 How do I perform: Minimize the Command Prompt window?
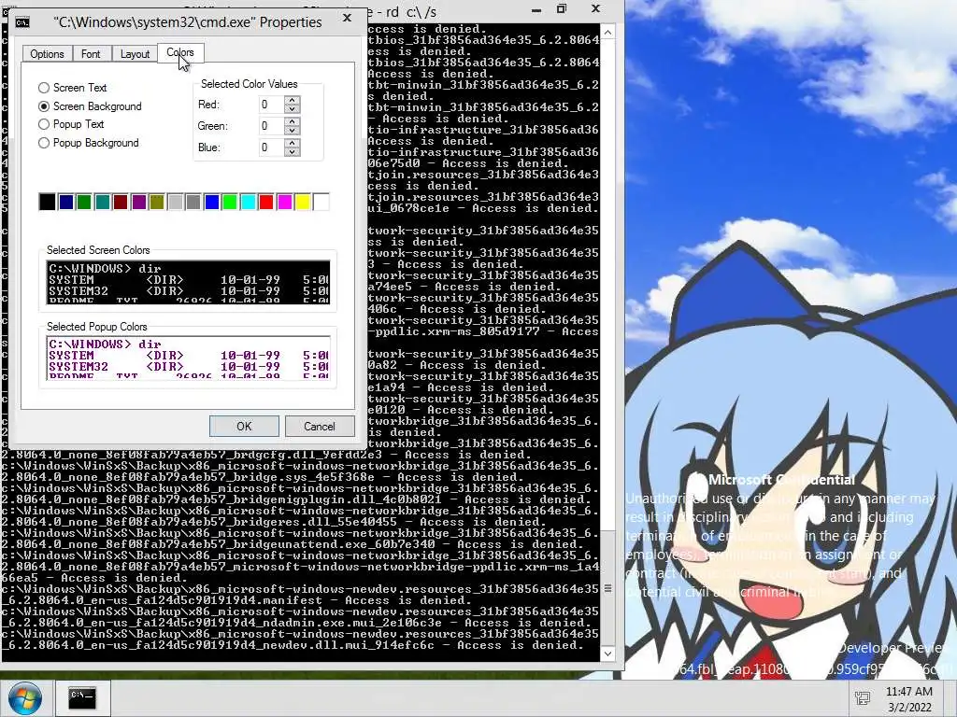click(x=536, y=9)
